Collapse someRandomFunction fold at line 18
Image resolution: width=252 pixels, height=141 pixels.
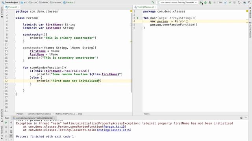click(x=15, y=68)
